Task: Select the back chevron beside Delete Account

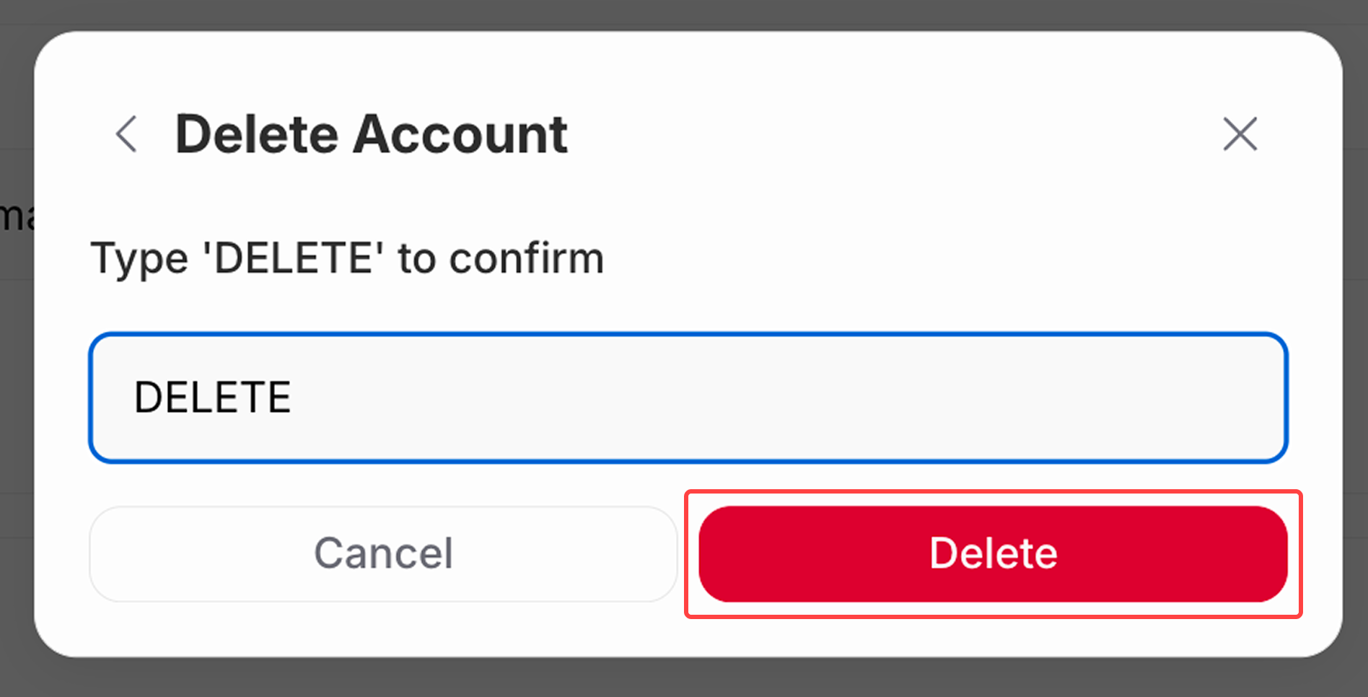Action: click(x=126, y=134)
